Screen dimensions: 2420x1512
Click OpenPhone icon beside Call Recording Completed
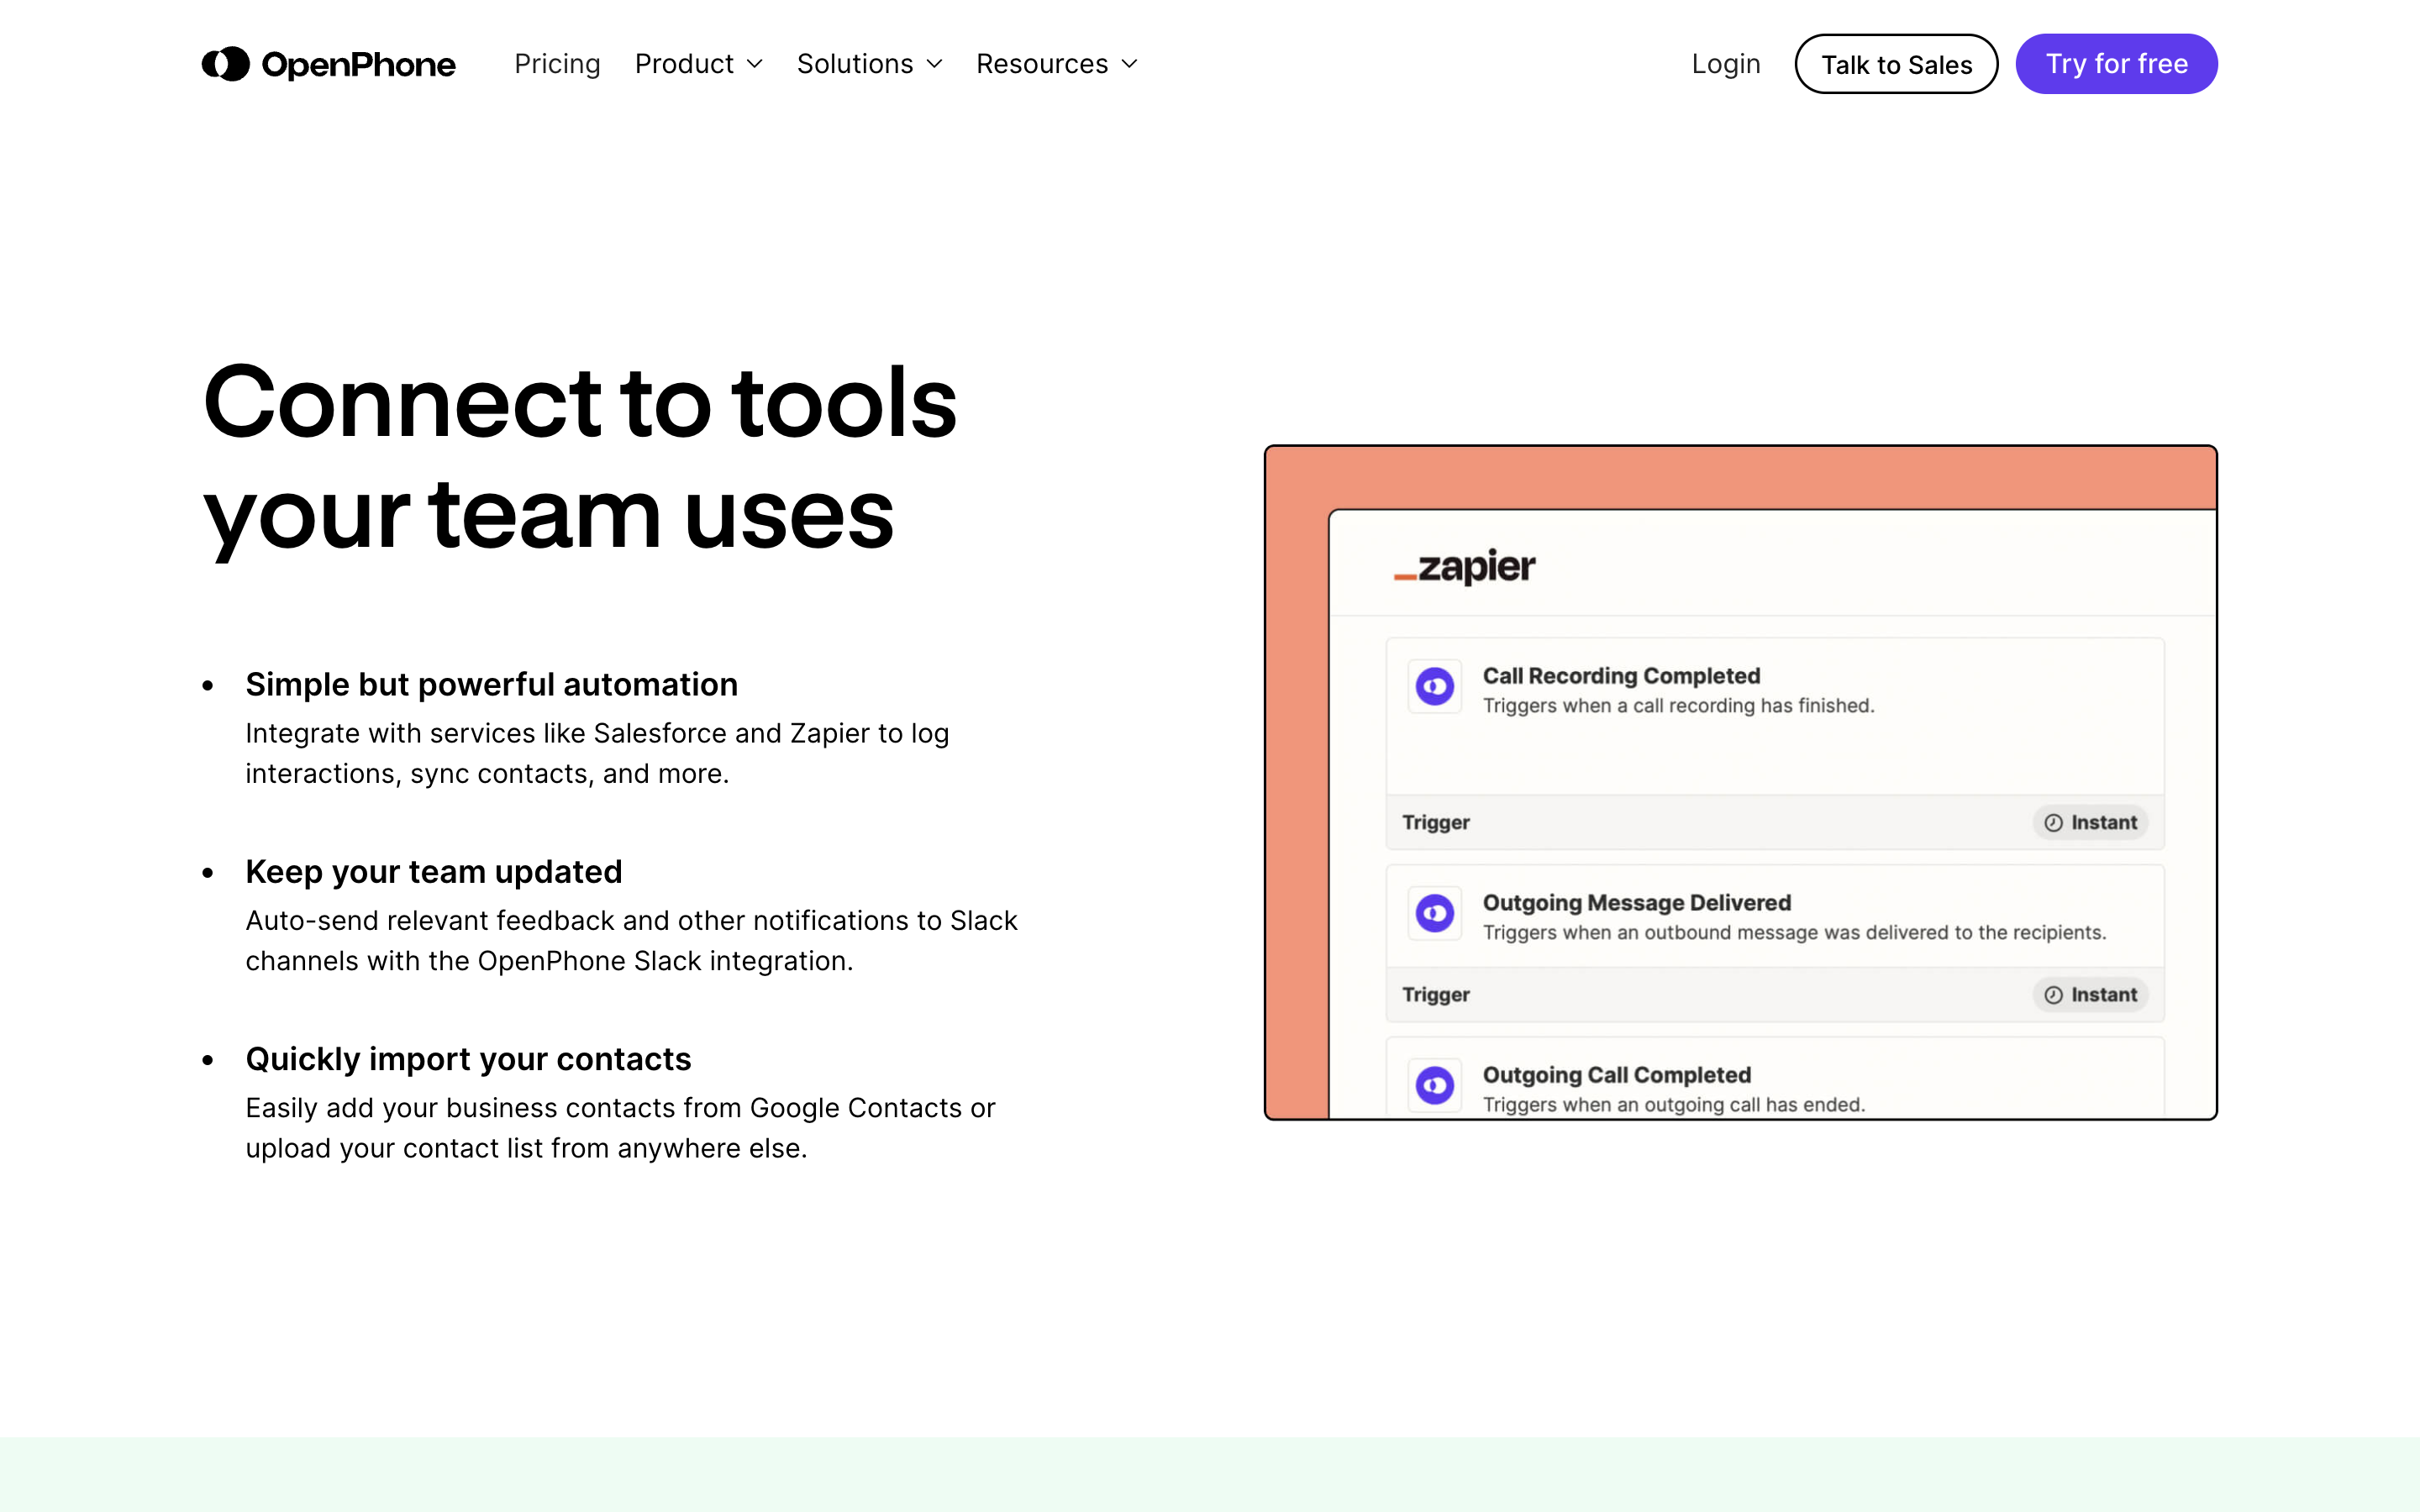point(1435,686)
